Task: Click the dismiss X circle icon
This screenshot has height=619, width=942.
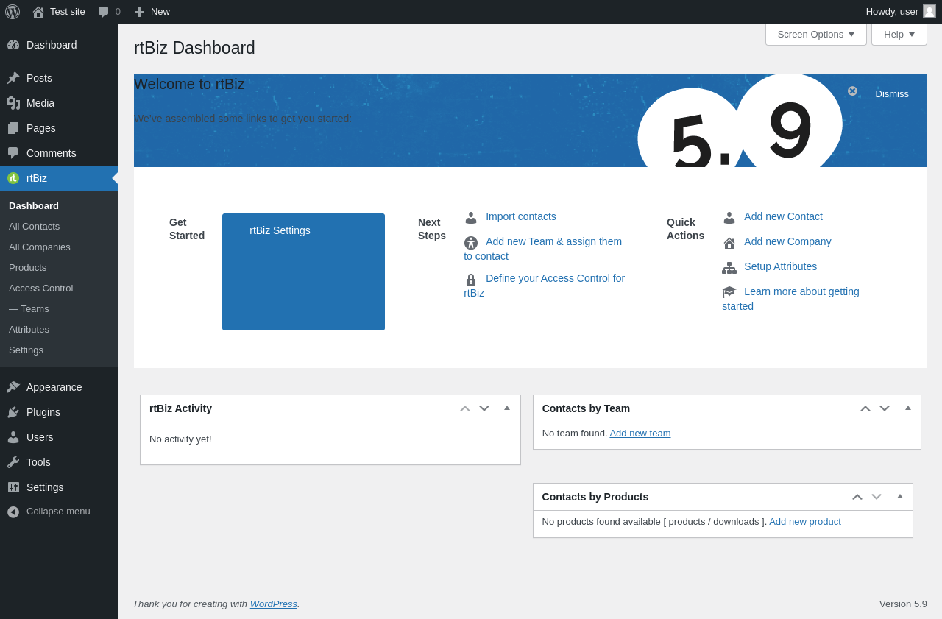Action: click(852, 91)
